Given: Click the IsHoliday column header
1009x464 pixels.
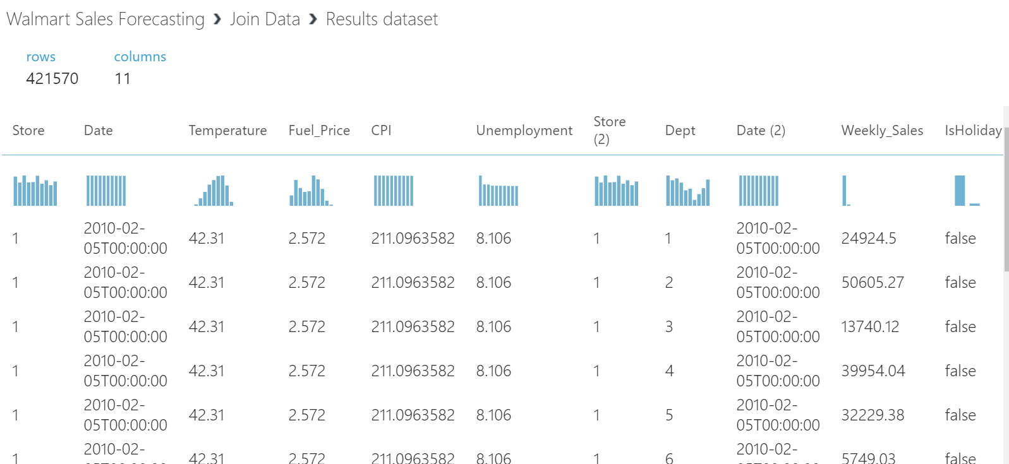Looking at the screenshot, I should pos(973,131).
